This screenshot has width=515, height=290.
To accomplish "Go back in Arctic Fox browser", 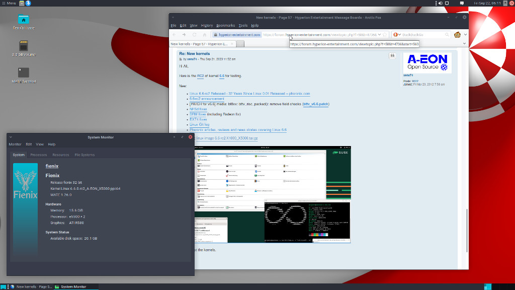I will point(174,35).
